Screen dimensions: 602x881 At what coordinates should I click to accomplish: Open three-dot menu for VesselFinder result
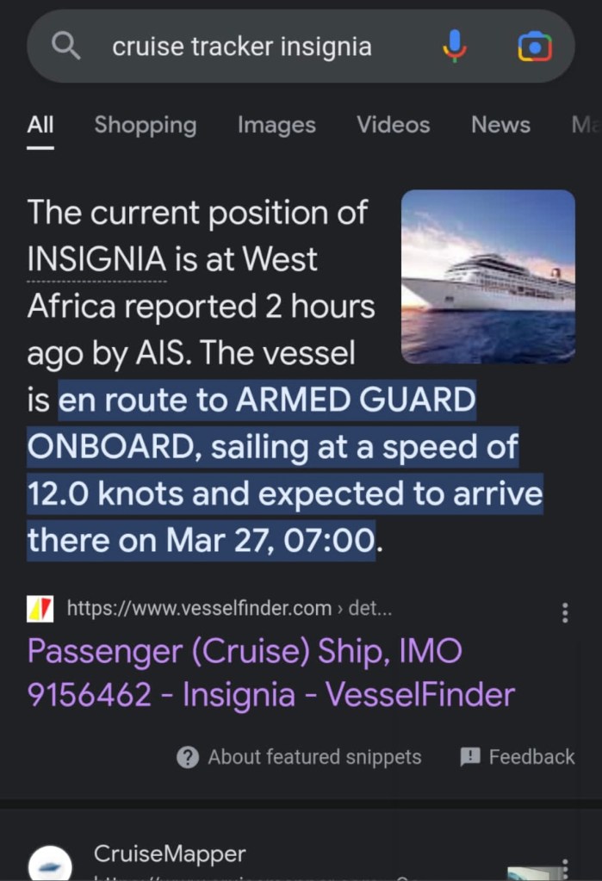565,612
